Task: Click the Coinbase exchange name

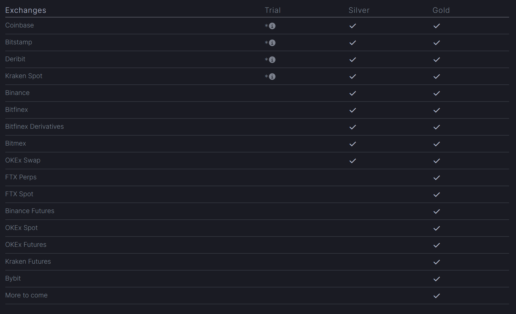Action: coord(19,25)
